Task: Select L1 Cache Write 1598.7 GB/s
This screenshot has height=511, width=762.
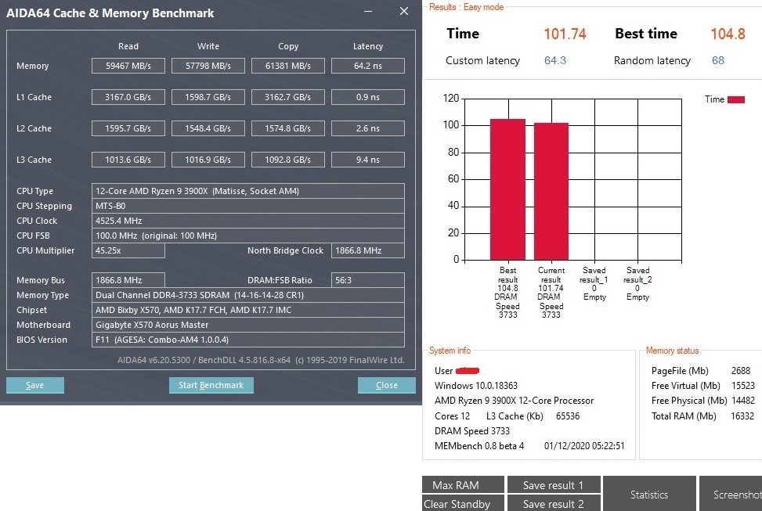Action: click(x=208, y=97)
